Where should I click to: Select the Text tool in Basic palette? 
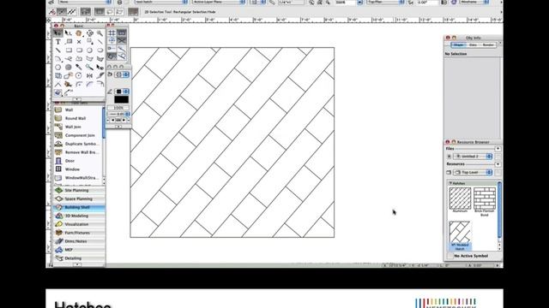click(57, 42)
